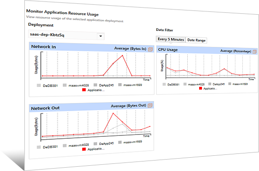Toggle maasvm1689 series in CPU Usage legend
Screen dimensions: 259x171
coord(238,84)
